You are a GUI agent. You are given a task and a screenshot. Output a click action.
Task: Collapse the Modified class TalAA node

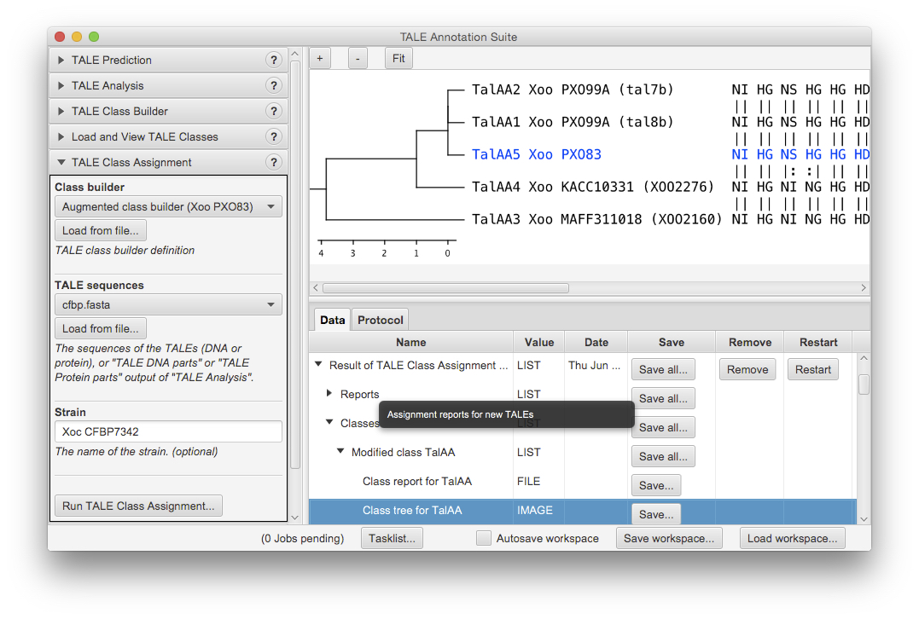coord(340,452)
